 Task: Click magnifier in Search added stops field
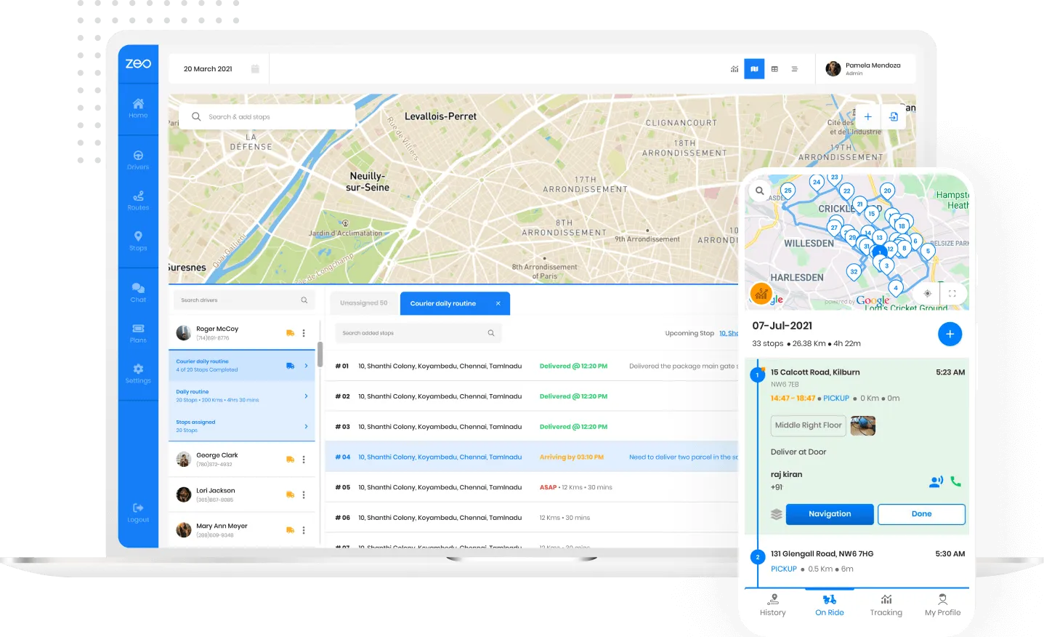point(490,333)
